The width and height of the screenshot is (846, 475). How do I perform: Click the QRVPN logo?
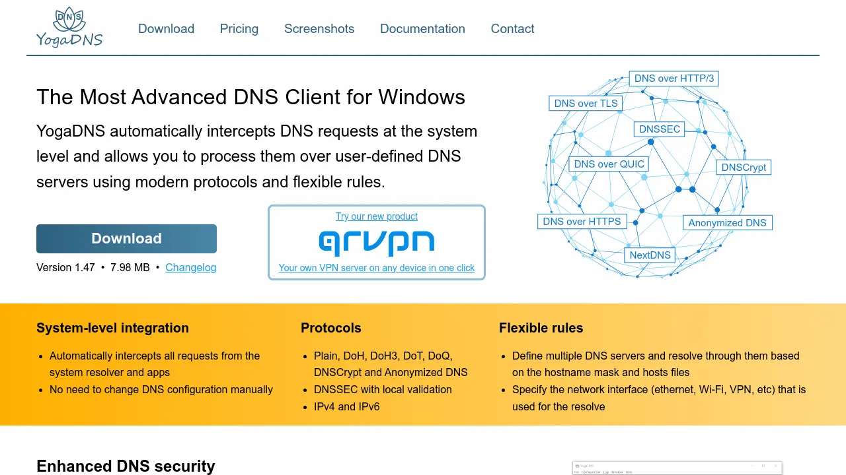point(377,242)
